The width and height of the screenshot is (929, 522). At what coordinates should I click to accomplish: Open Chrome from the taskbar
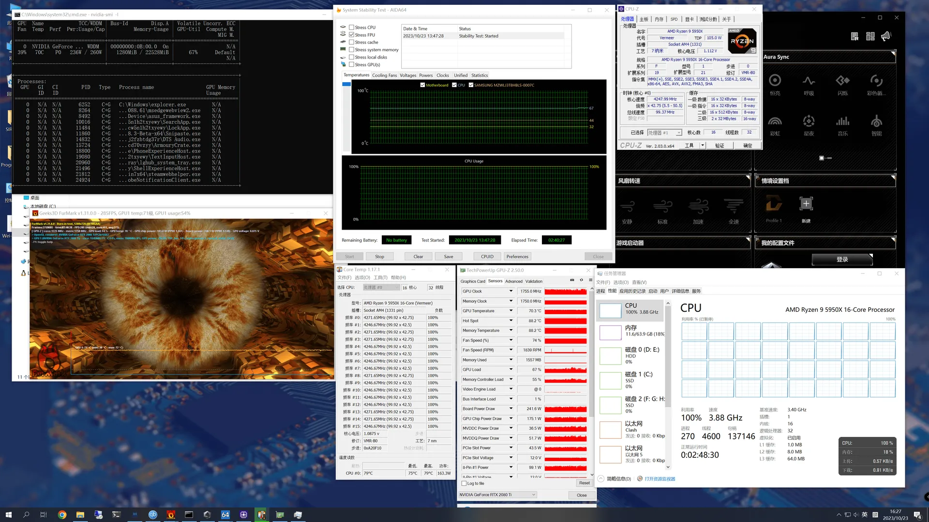tap(62, 515)
